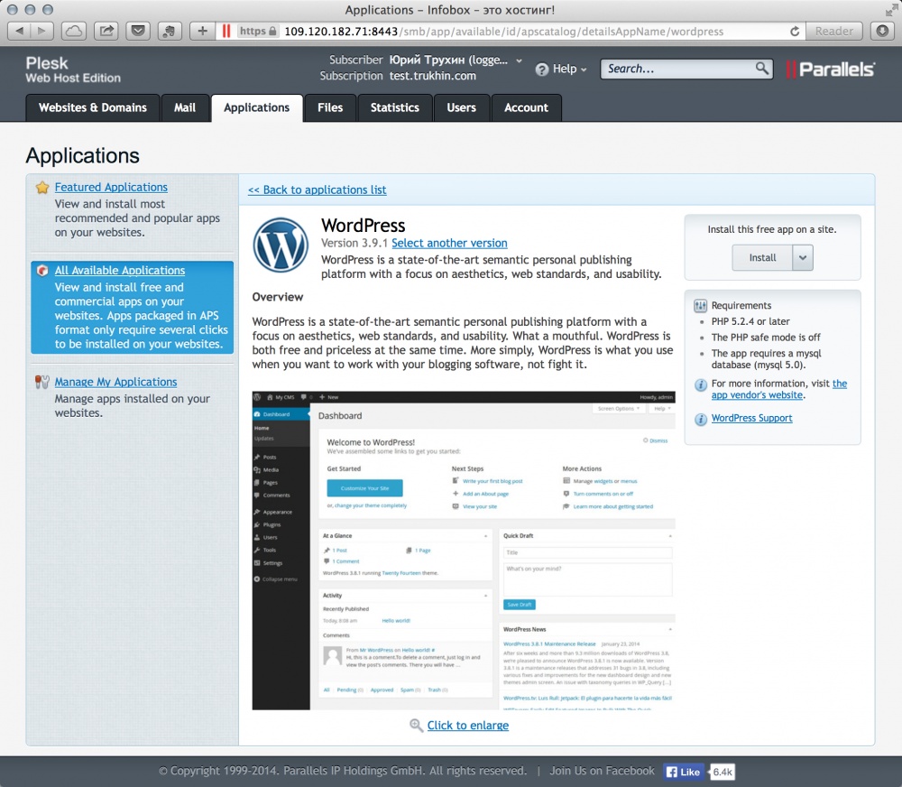
Task: Click the Manage My Applications icon
Action: pyautogui.click(x=41, y=382)
